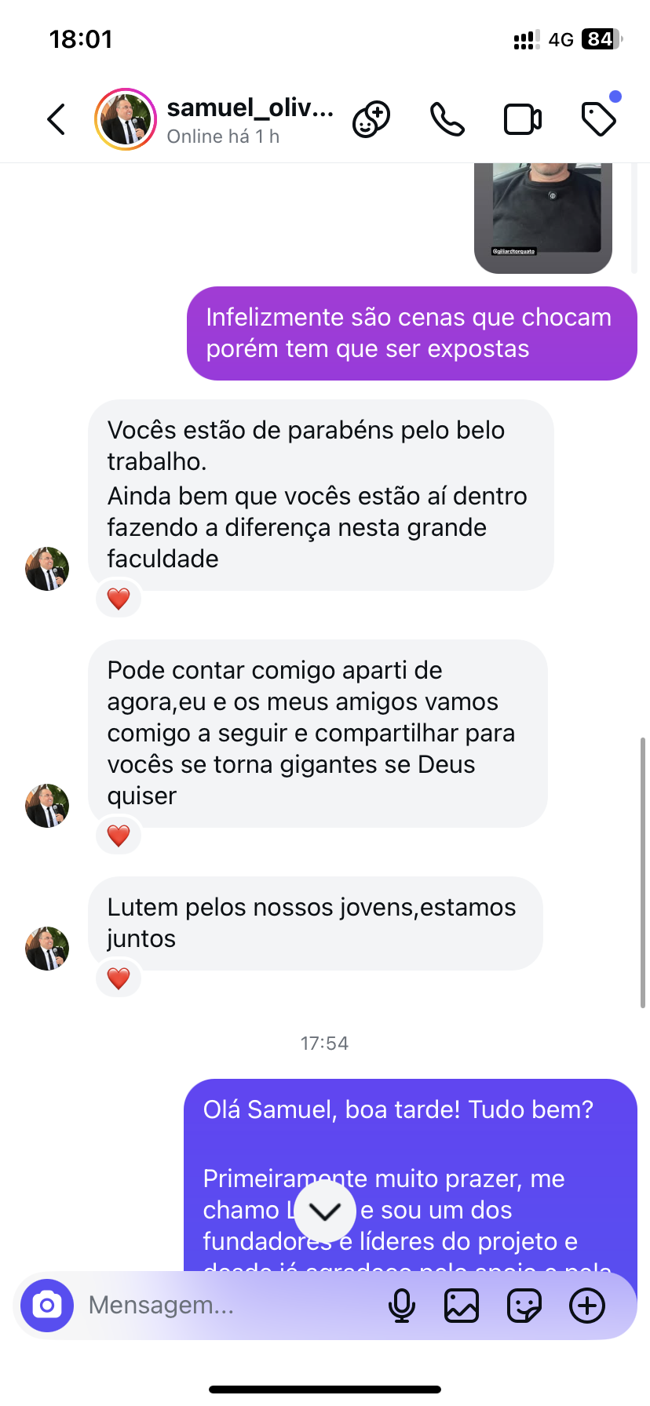Image resolution: width=650 pixels, height=1406 pixels.
Task: Open the camera from the message bar
Action: coord(47,1306)
